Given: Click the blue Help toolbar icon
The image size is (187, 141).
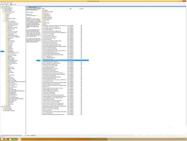Looking at the screenshot, I should click(x=11, y=4).
